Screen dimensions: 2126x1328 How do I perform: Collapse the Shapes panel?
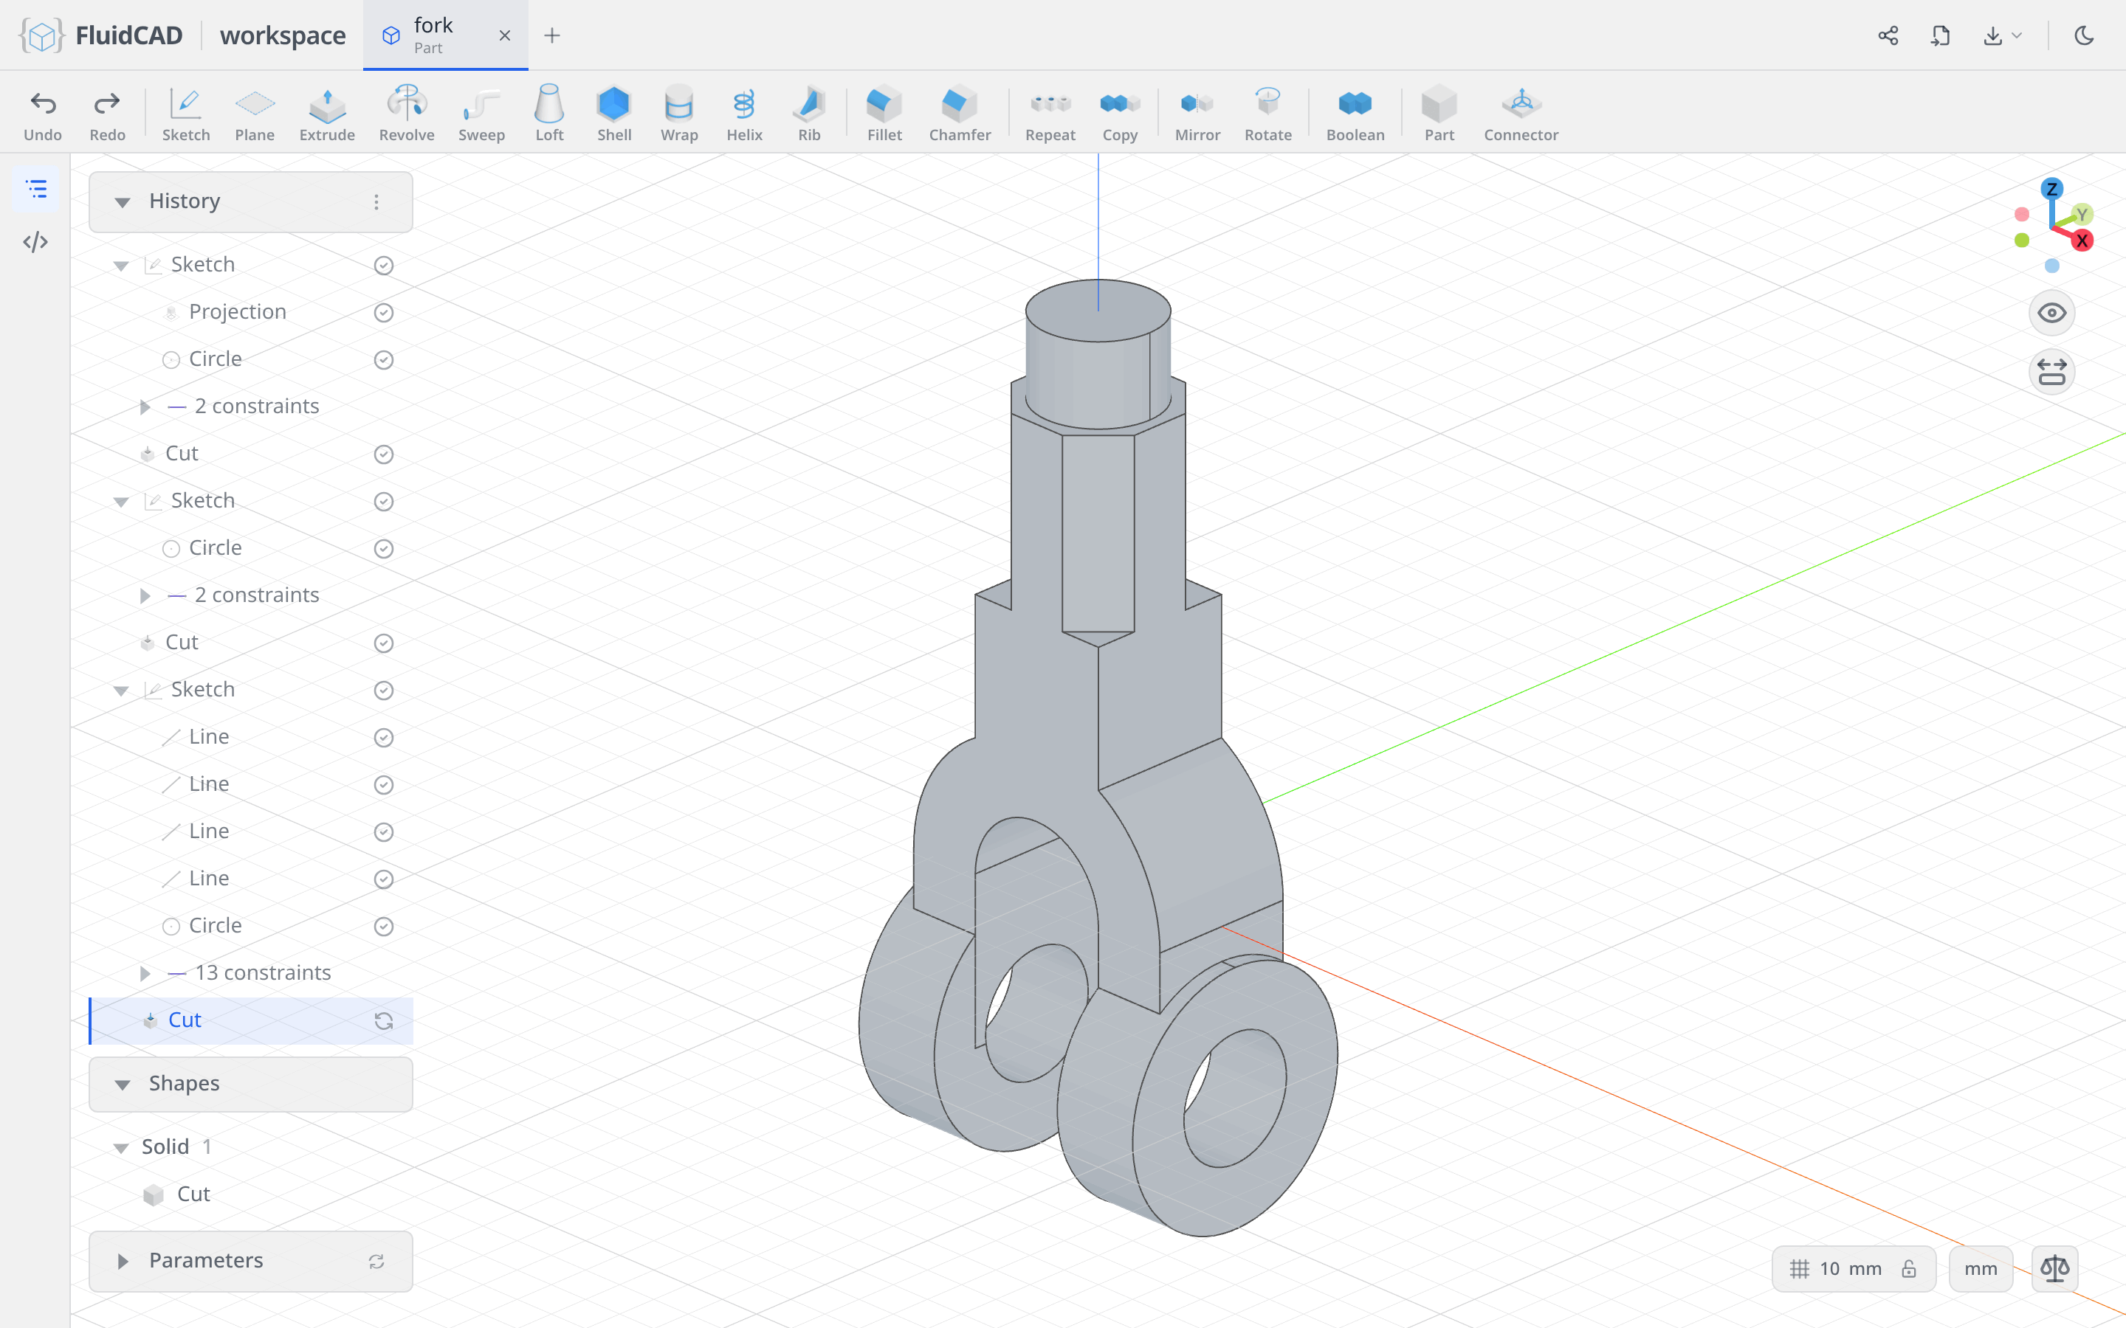[122, 1085]
